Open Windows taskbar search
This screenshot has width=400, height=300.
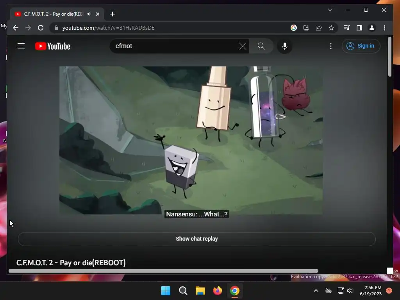[183, 291]
